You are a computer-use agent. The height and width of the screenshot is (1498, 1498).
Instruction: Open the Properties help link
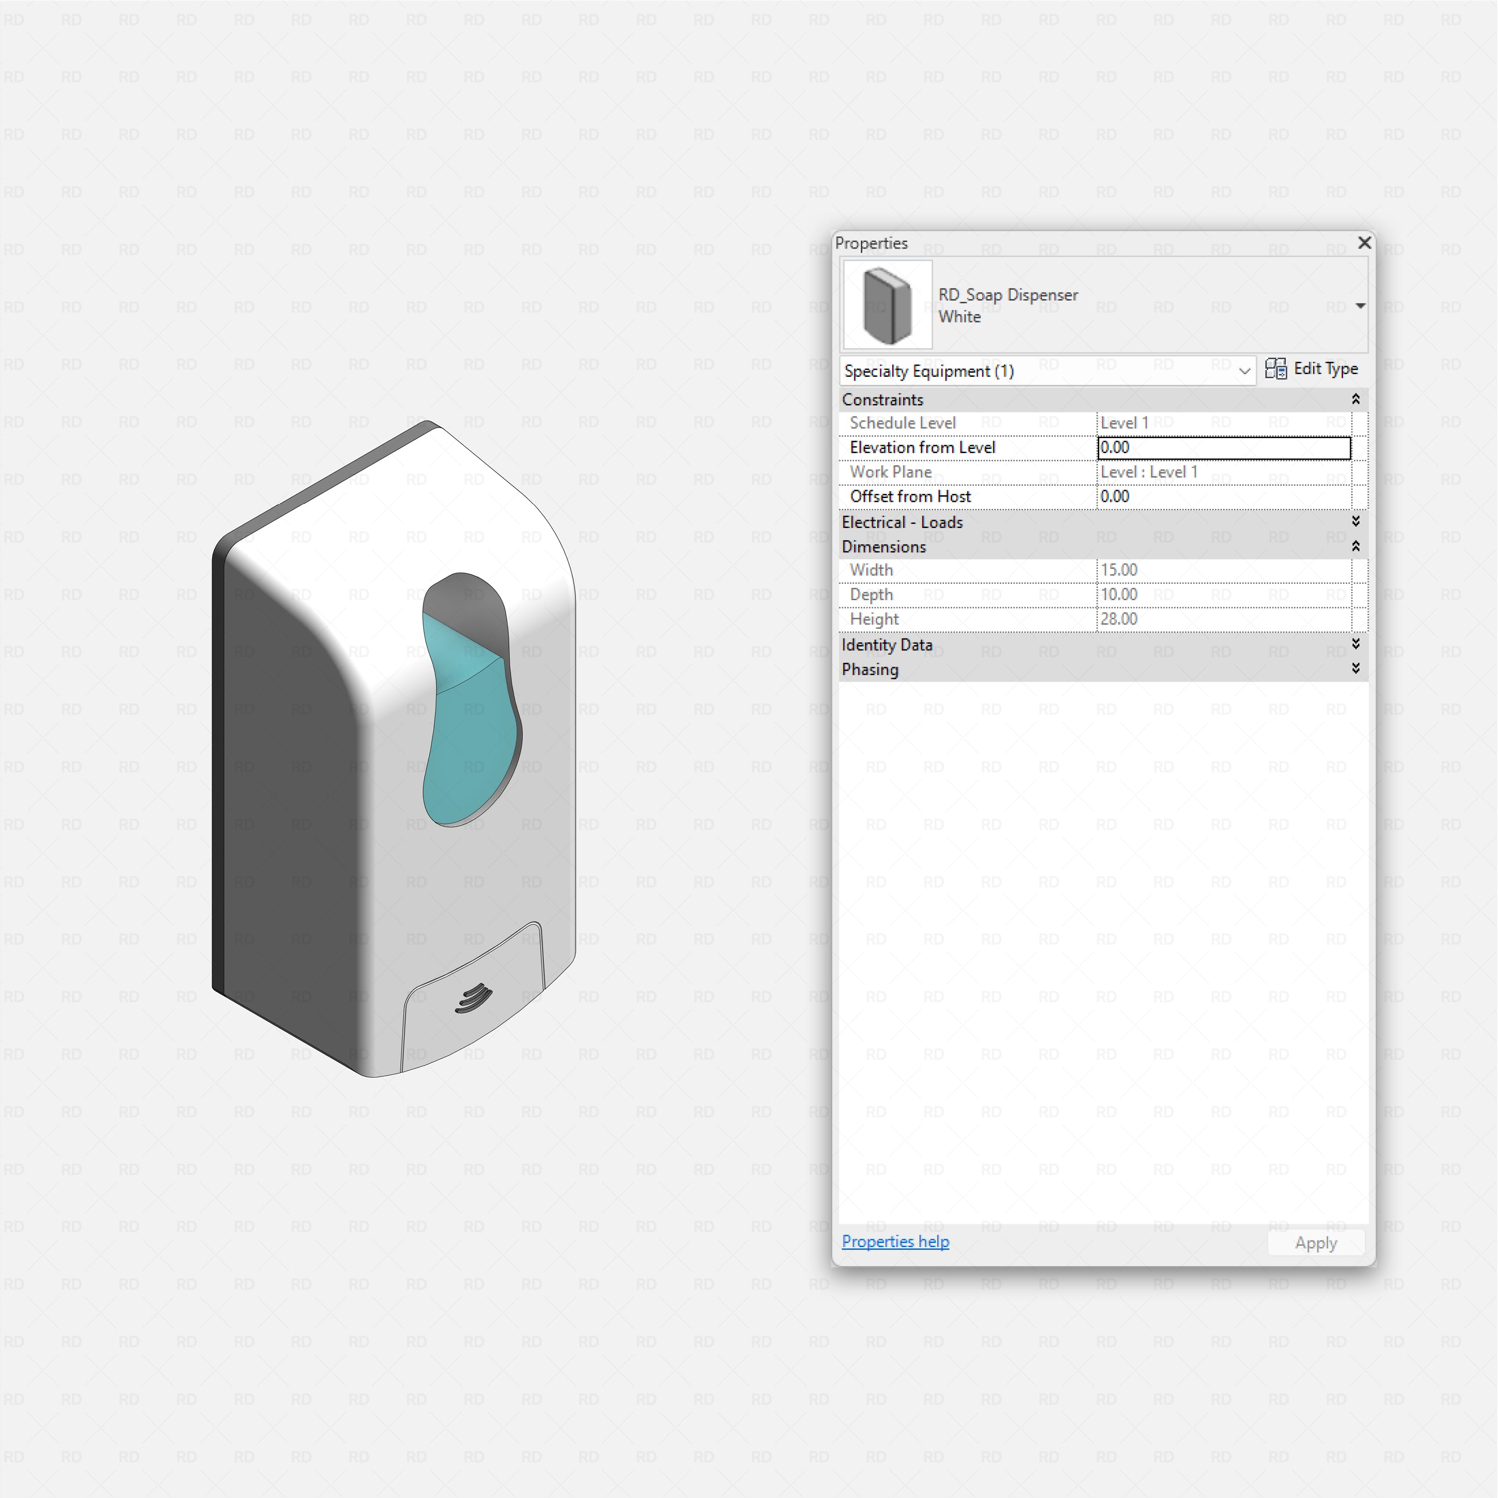895,1241
